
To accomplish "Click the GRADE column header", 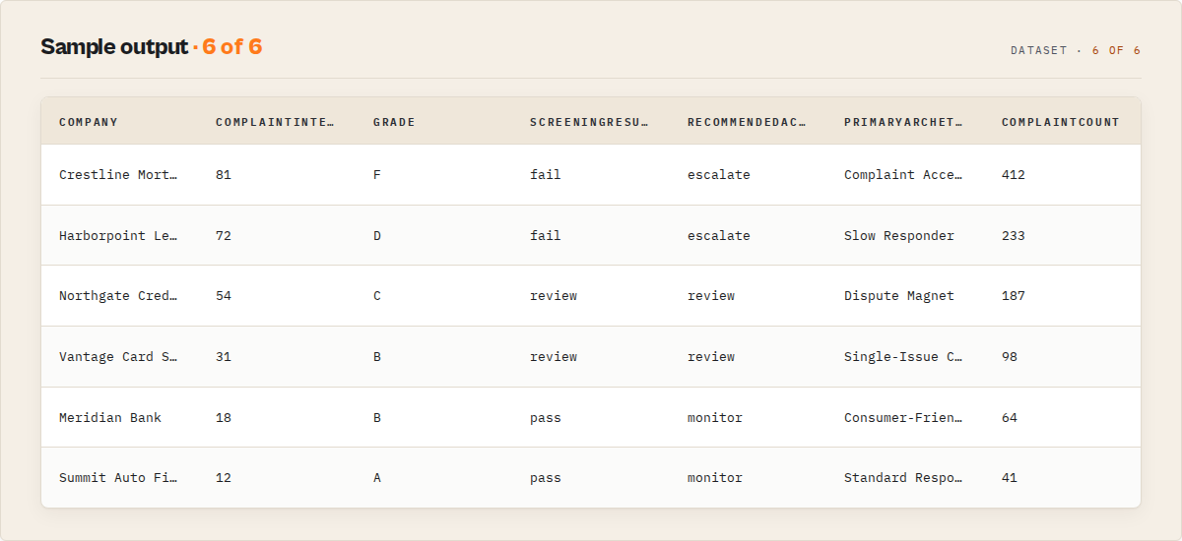I will 394,122.
